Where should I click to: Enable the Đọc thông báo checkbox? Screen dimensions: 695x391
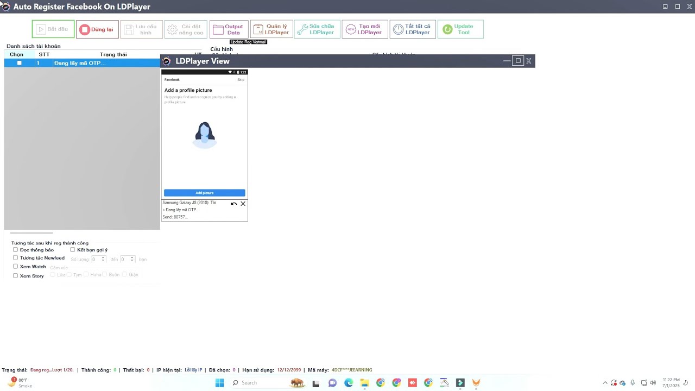coord(16,250)
